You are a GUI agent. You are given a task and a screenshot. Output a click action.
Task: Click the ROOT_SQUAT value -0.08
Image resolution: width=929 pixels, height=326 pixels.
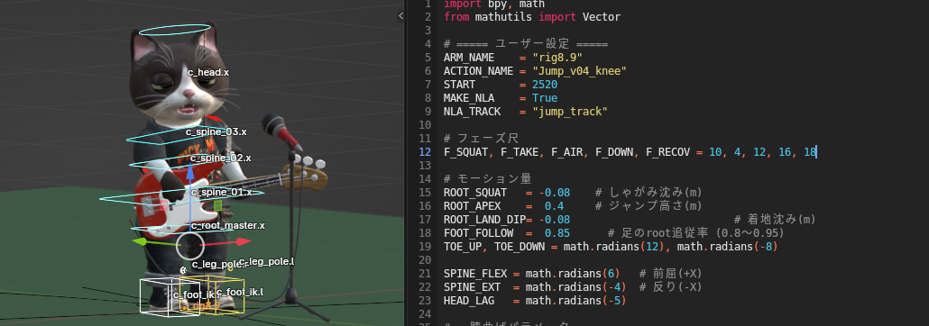pyautogui.click(x=554, y=193)
